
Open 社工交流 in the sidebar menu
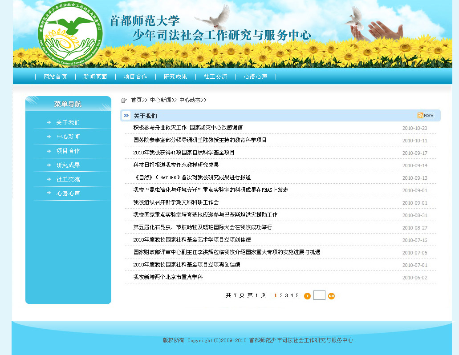pyautogui.click(x=68, y=179)
